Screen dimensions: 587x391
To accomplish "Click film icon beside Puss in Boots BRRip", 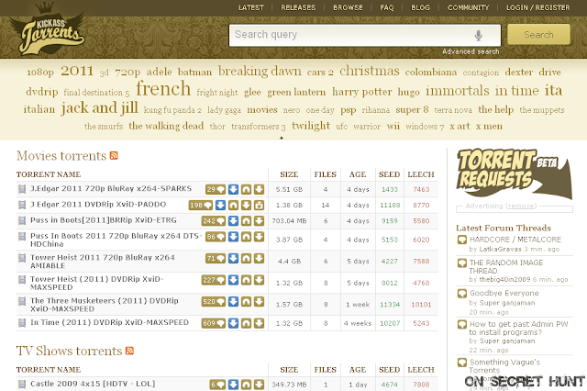I will [22, 220].
